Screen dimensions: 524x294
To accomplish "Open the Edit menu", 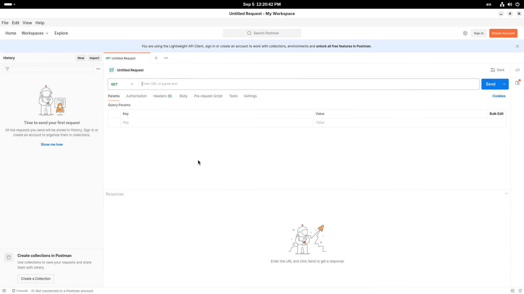I will click(x=16, y=23).
